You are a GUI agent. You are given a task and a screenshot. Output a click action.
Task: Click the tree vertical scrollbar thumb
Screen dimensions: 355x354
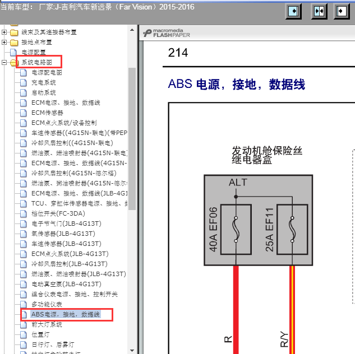coord(132,139)
